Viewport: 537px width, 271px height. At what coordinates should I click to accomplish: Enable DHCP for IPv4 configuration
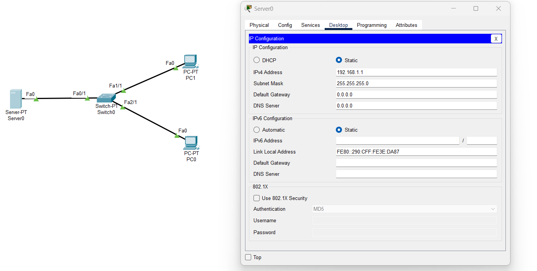click(257, 60)
